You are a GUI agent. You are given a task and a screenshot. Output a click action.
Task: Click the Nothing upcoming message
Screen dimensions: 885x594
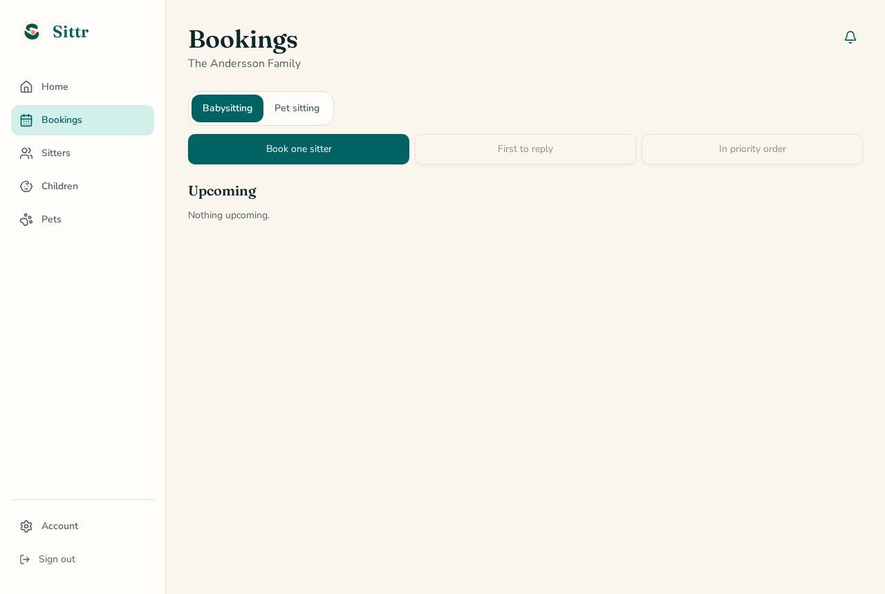(229, 215)
